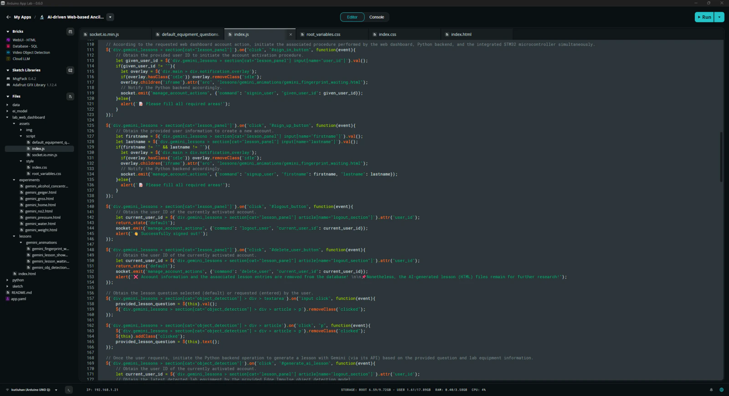Collapse the Files section
Viewport: 729px width, 396px height.
pyautogui.click(x=8, y=96)
